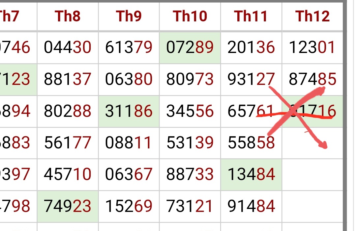
Task: Click the number 88733 under Th10
Action: 190,174
